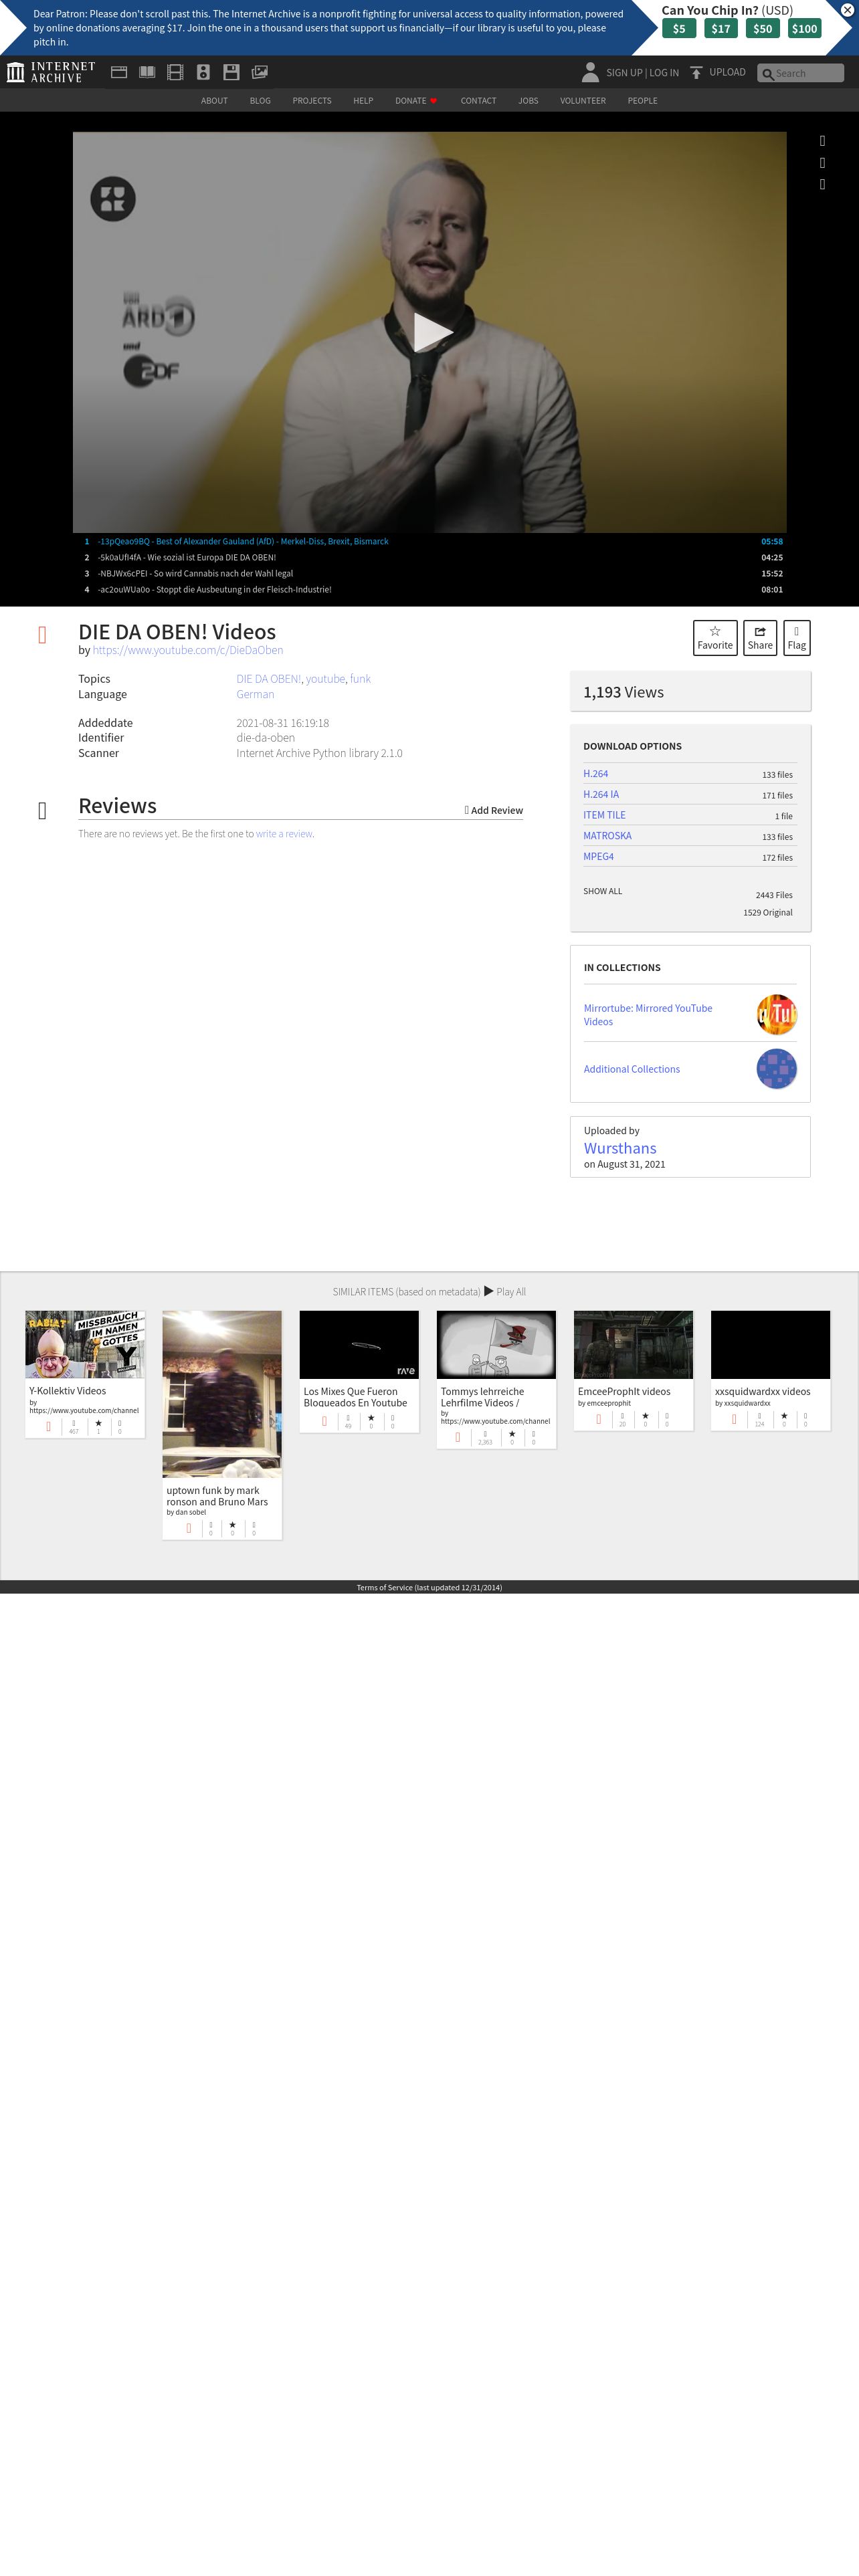Click the Favorite star button

[715, 638]
